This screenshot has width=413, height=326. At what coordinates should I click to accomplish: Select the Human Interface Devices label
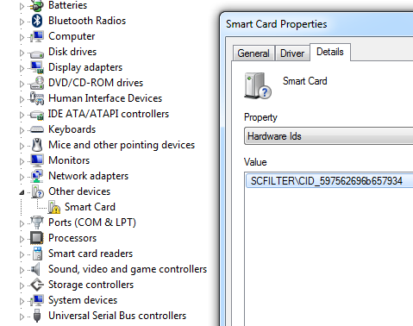coord(105,98)
